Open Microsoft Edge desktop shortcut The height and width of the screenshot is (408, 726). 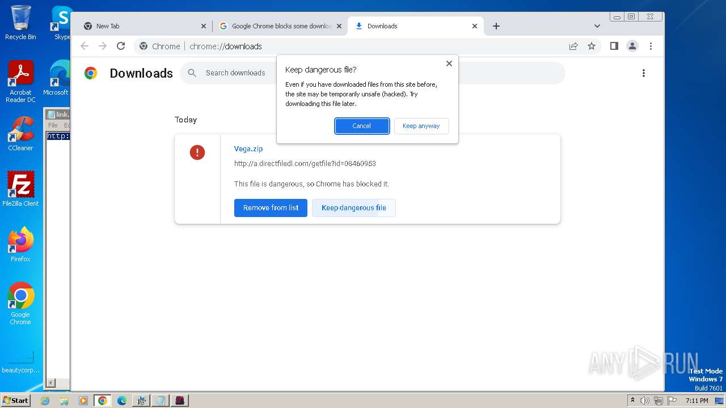(x=57, y=78)
